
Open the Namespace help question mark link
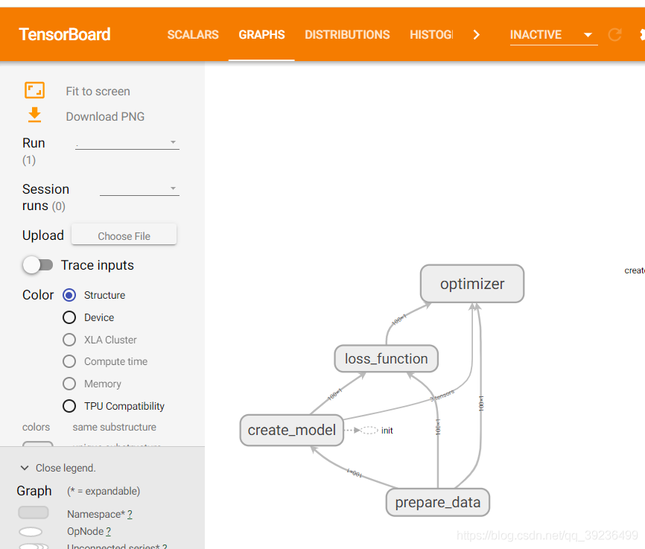click(130, 514)
